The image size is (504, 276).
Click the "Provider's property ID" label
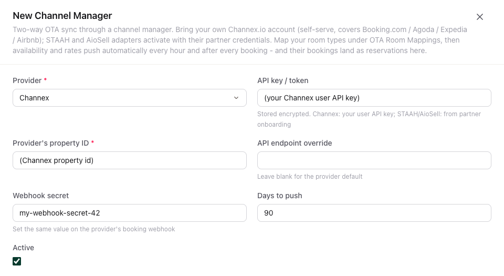51,143
